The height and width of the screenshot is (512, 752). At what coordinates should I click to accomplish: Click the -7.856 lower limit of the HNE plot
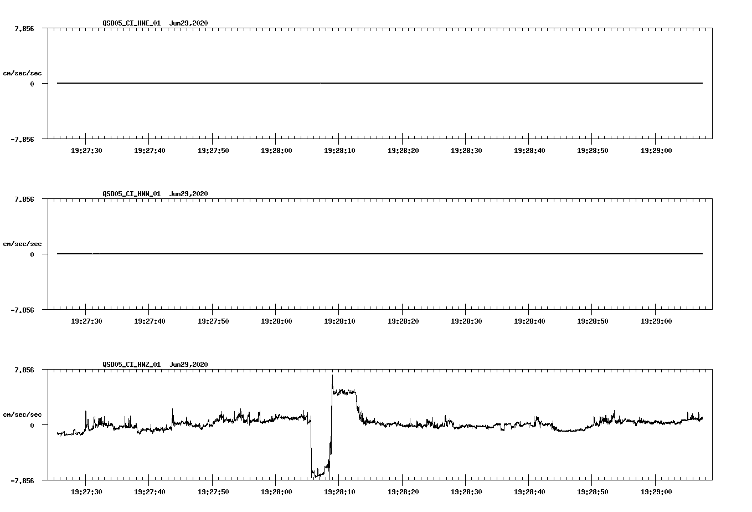click(x=22, y=140)
